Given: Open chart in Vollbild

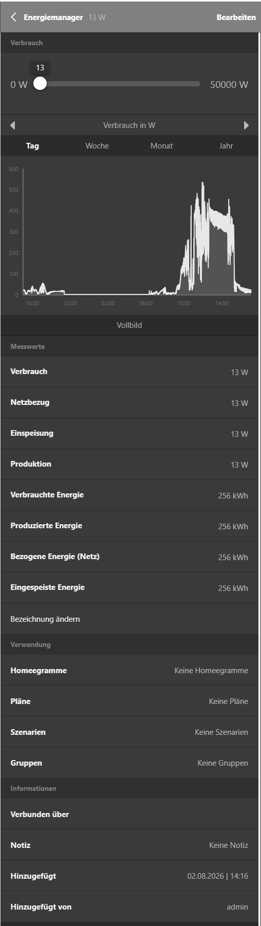Looking at the screenshot, I should (129, 325).
